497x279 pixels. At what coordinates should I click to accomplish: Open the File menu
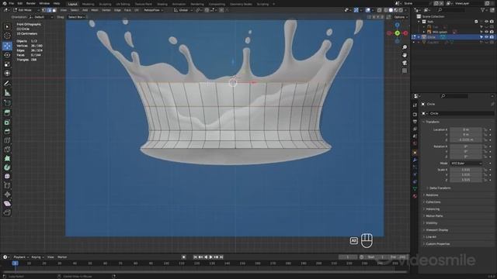pyautogui.click(x=12, y=3)
